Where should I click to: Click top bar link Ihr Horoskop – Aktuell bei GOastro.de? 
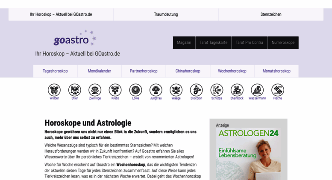pos(61,14)
